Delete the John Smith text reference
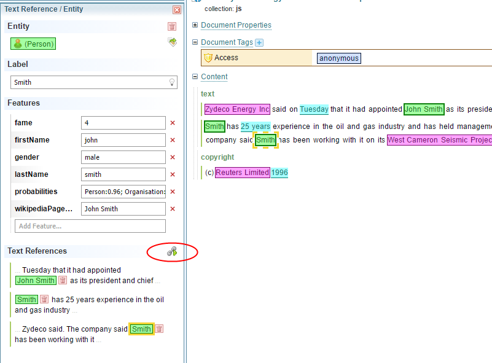This screenshot has width=492, height=363. 62,281
